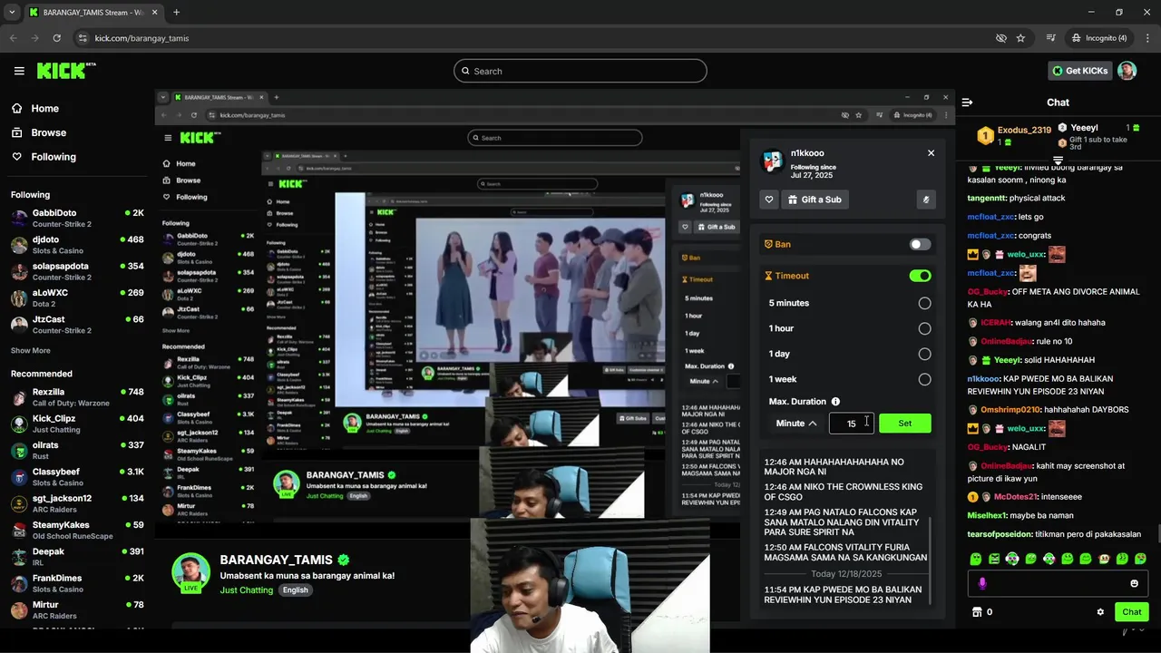Click the heart-eyes emote at row end
The image size is (1161, 653).
pos(1140,559)
